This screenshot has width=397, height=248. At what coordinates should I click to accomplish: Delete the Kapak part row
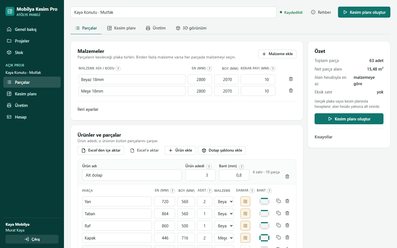click(x=287, y=238)
